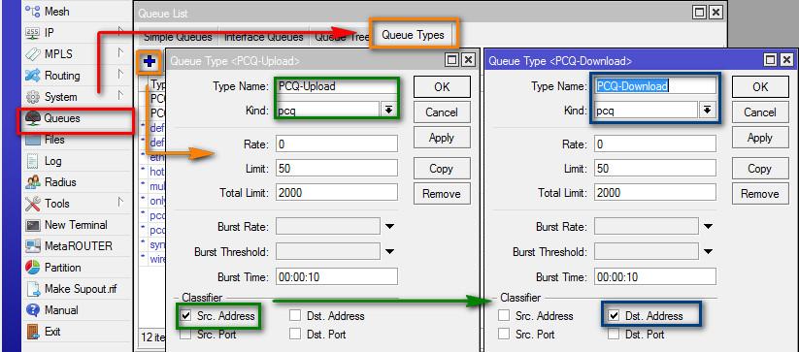Expand Burst Threshold in PCQ-Upload
Screen dimensions: 799x352
[x=390, y=251]
